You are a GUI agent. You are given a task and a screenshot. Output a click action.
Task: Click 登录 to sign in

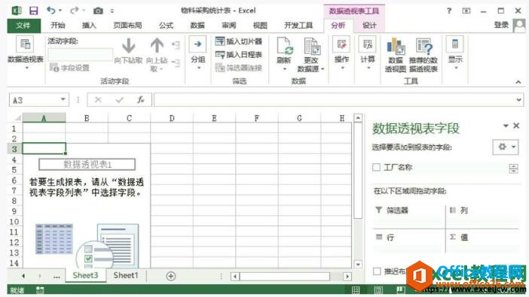(501, 26)
